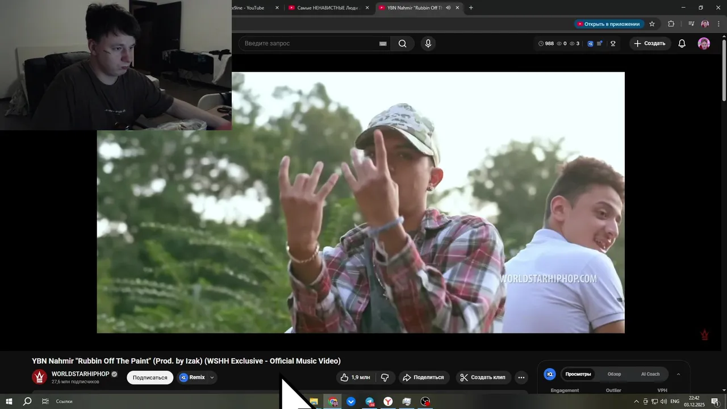This screenshot has height=409, width=727.
Task: Click the trophy icon in the YouTube header
Action: pyautogui.click(x=613, y=44)
